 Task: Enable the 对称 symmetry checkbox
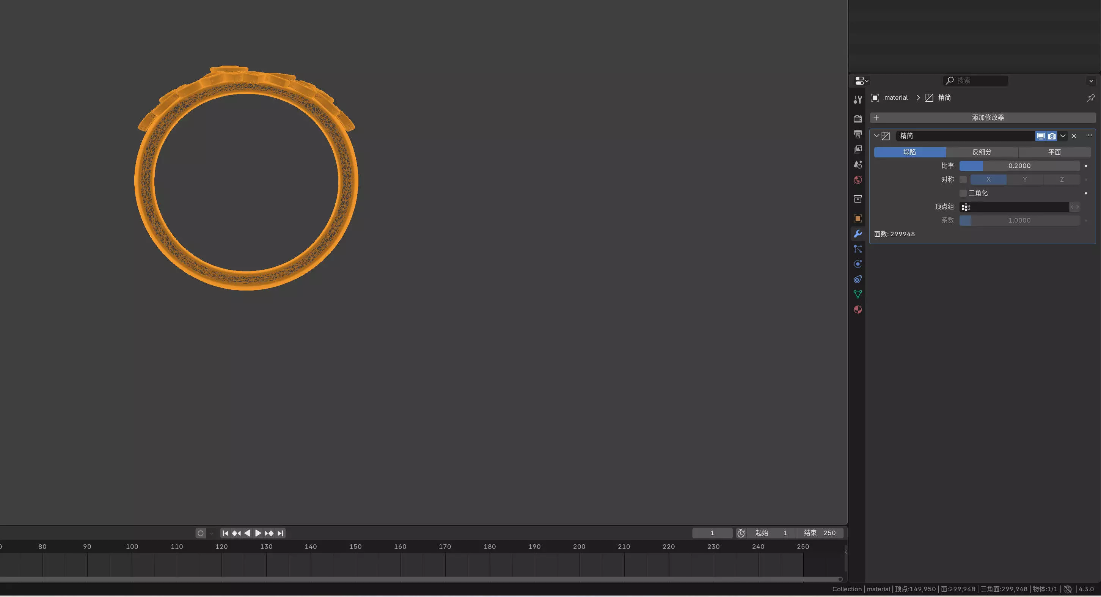(x=963, y=179)
